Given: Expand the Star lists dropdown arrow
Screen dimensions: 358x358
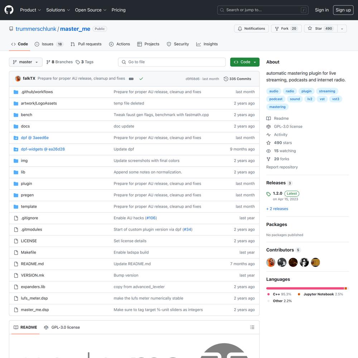Looking at the screenshot, I should click(342, 29).
